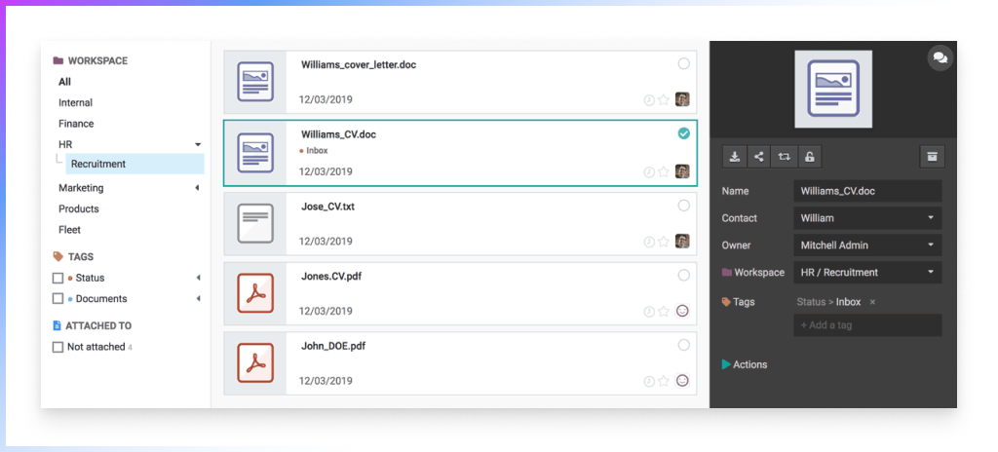This screenshot has width=998, height=452.
Task: Open the chat bubbles icon
Action: pos(940,57)
